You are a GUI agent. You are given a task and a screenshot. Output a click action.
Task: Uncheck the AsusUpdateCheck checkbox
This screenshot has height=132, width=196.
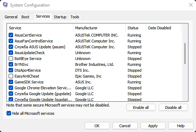[x=11, y=53]
